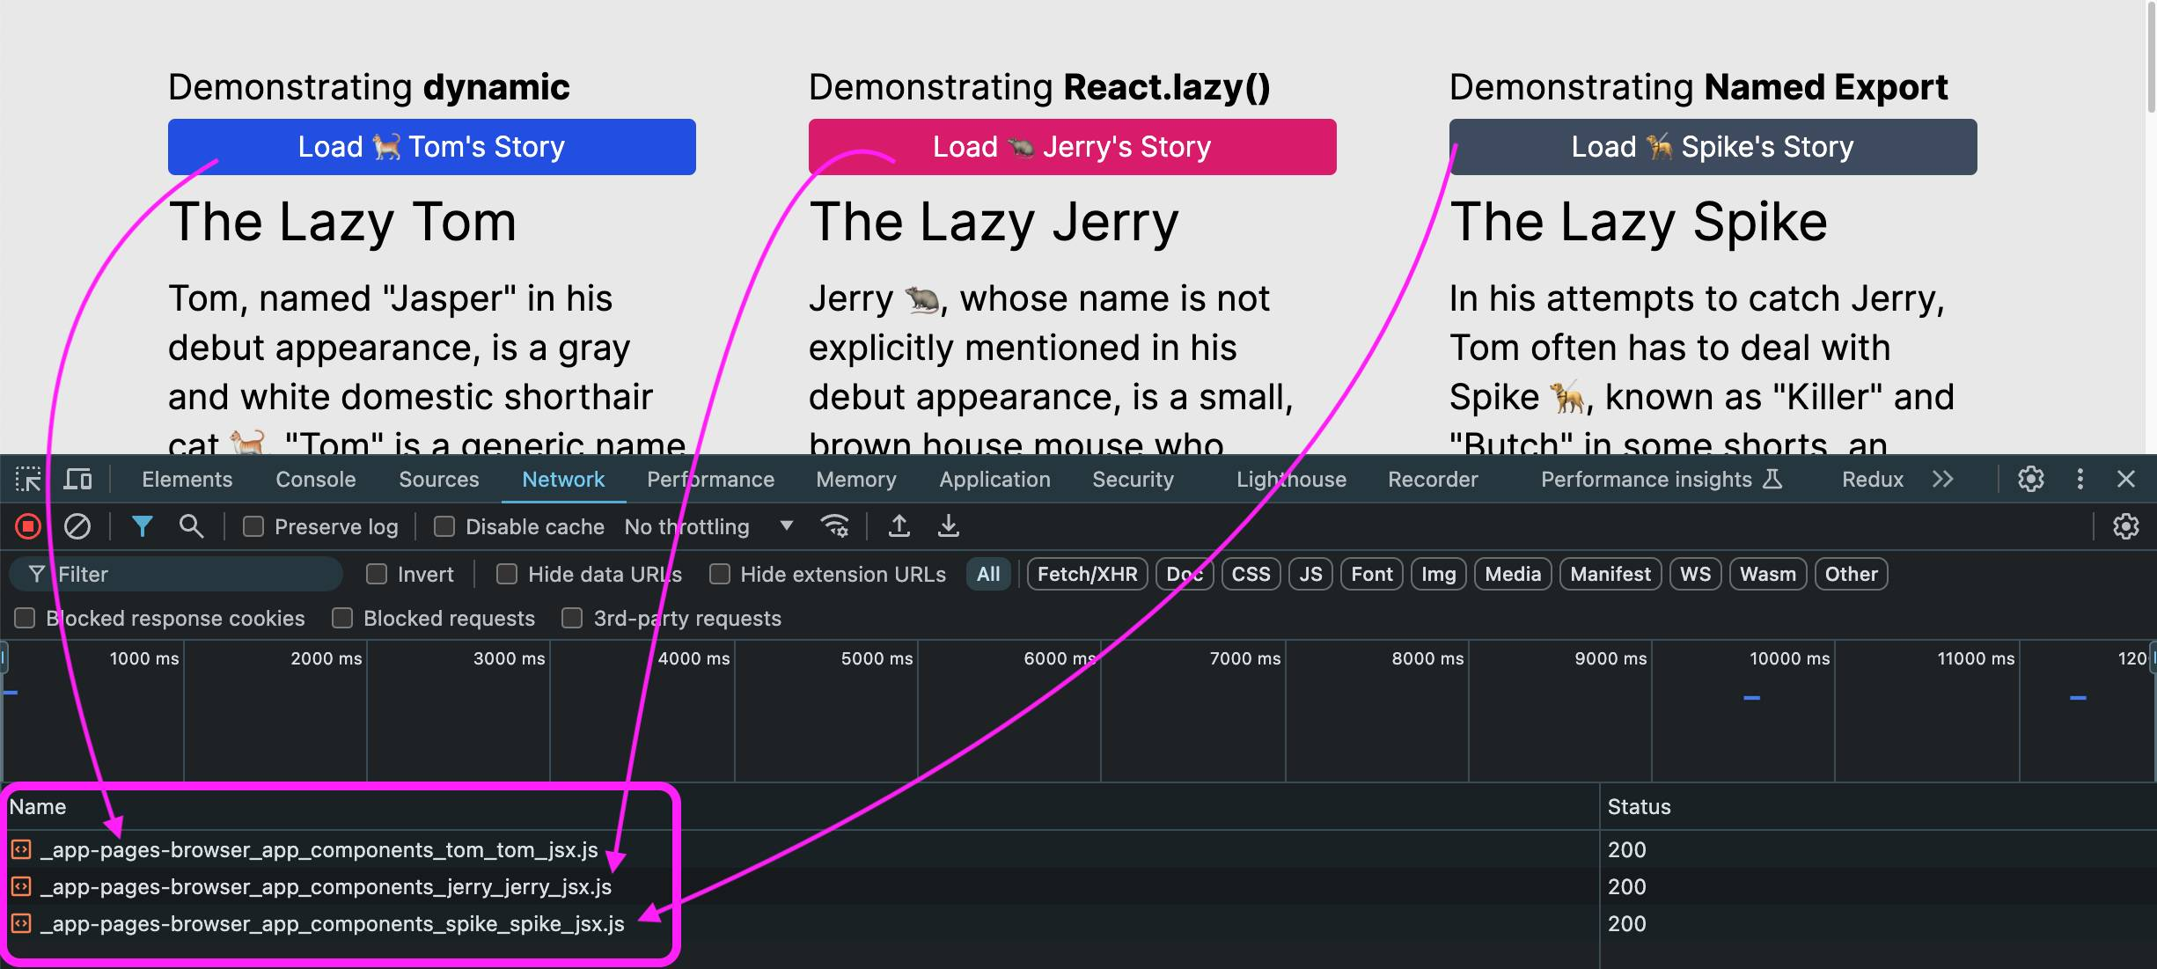Click script icon beside jerry_jerry_jsx.js
This screenshot has width=2157, height=969.
(x=21, y=886)
